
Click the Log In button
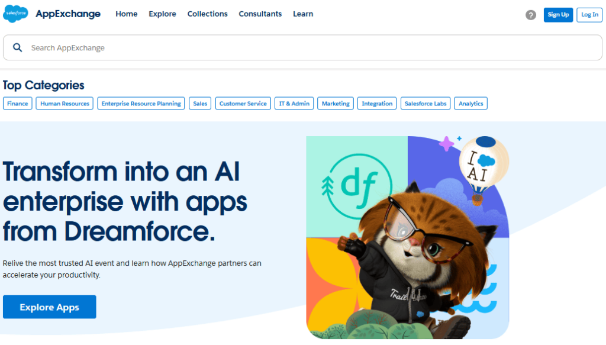tap(589, 15)
